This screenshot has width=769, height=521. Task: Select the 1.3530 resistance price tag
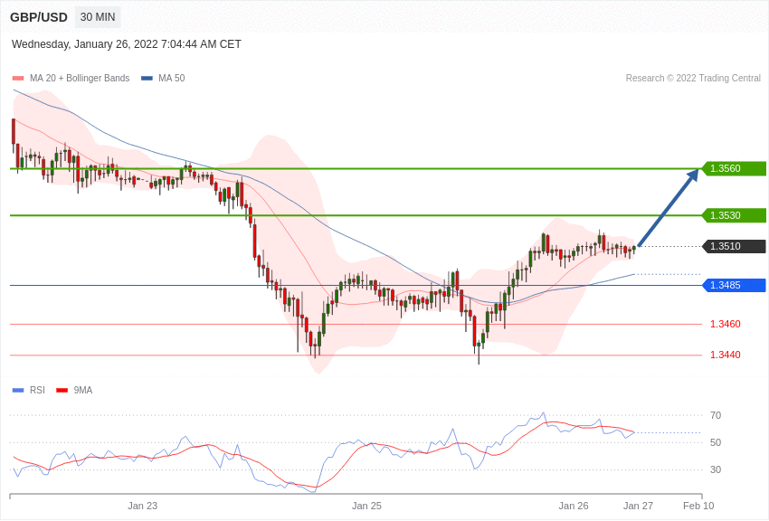point(734,215)
